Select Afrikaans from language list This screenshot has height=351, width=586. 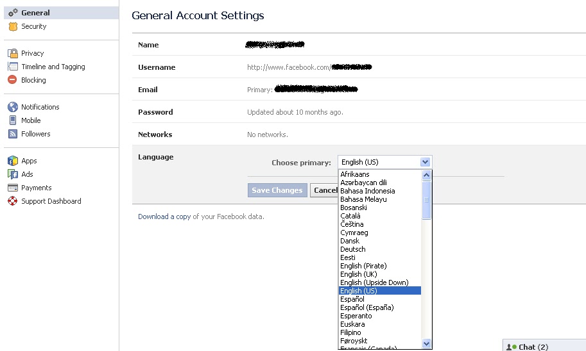tap(380, 174)
